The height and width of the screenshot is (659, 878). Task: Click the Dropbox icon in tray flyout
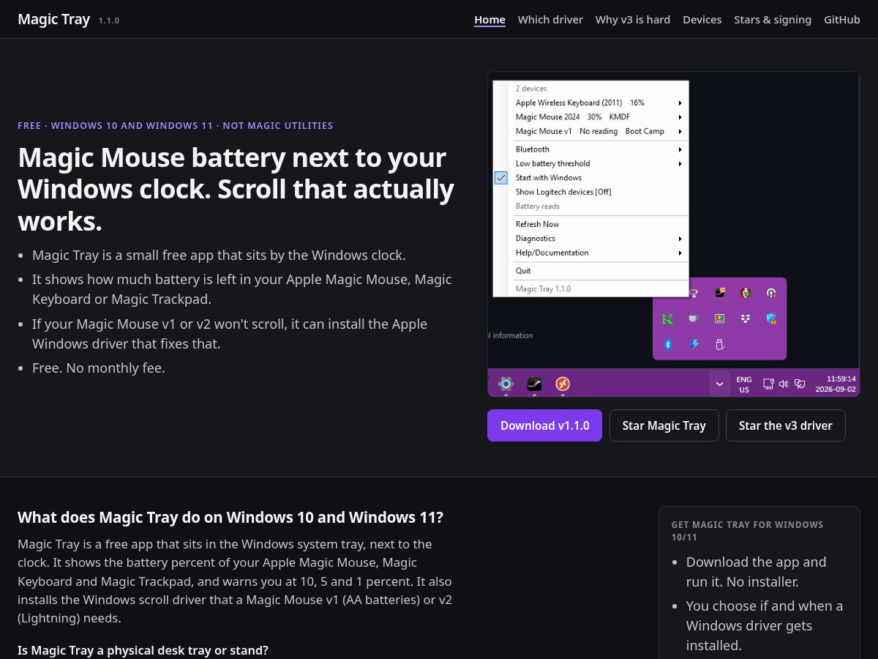pyautogui.click(x=745, y=319)
